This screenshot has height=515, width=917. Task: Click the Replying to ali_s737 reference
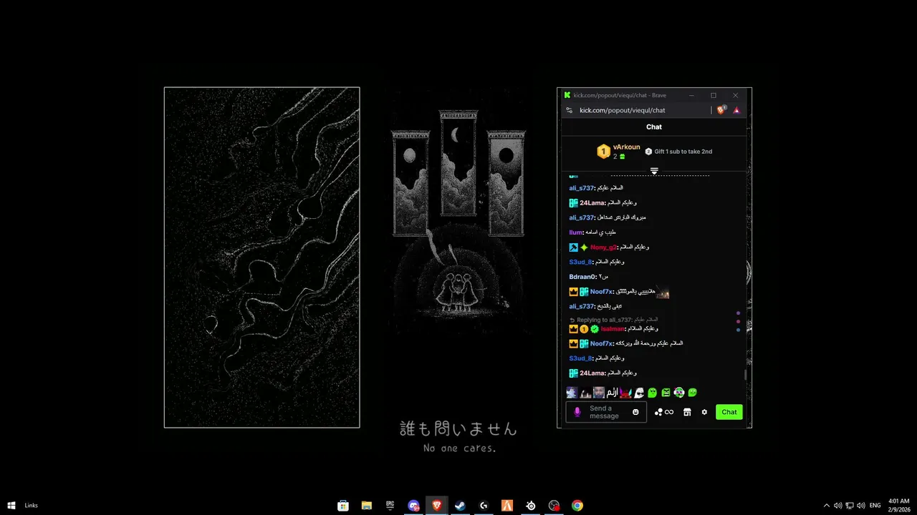coord(613,320)
